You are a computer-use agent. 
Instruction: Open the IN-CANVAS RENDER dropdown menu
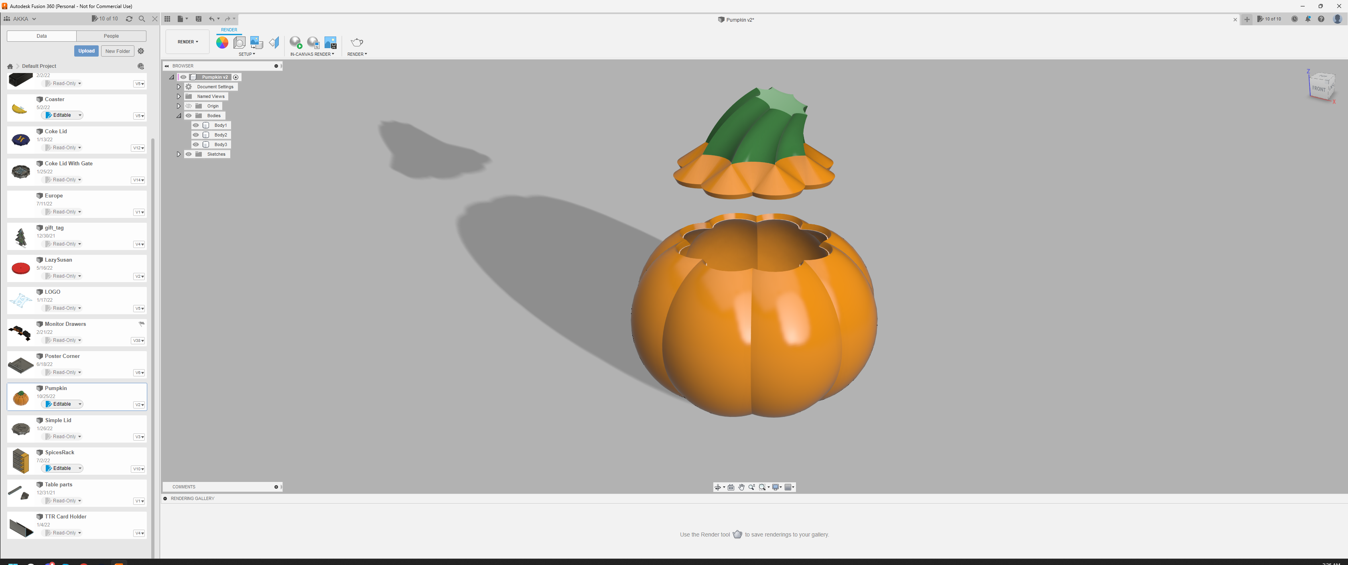313,55
